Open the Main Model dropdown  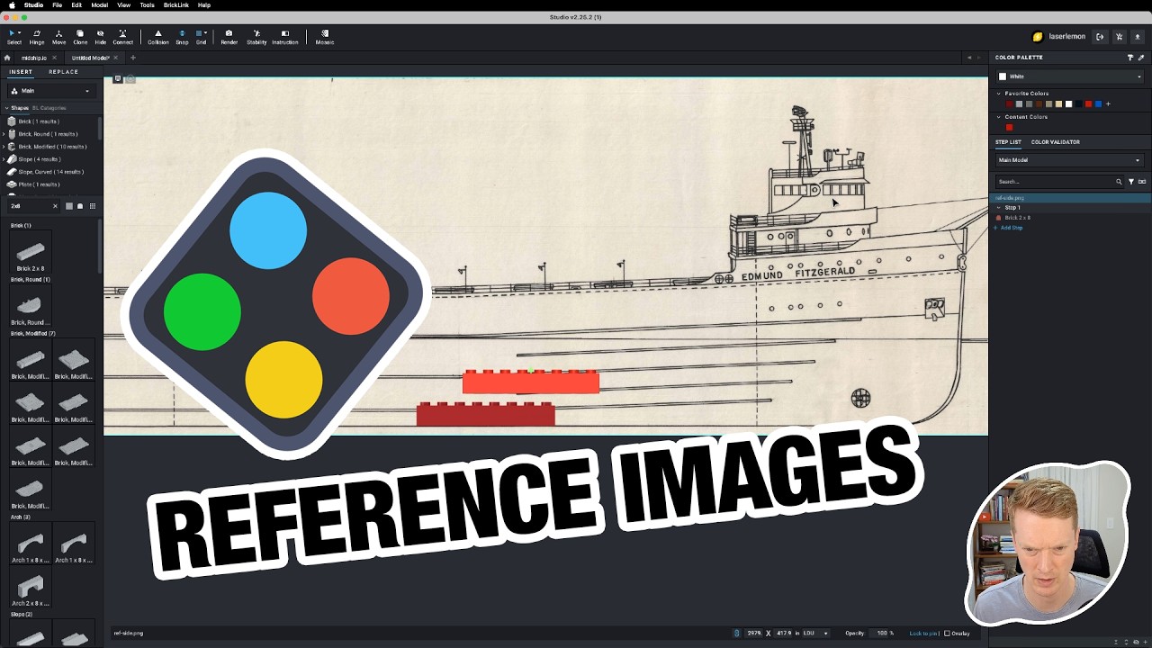click(x=1070, y=160)
